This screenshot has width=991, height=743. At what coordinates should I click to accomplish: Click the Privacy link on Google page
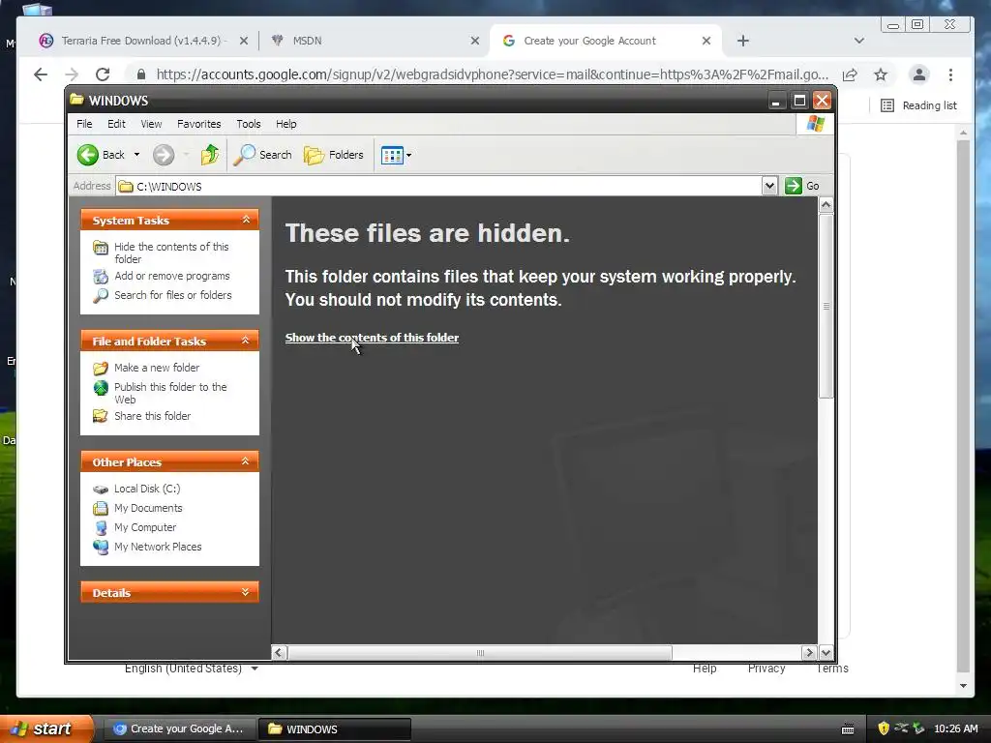[x=766, y=669]
